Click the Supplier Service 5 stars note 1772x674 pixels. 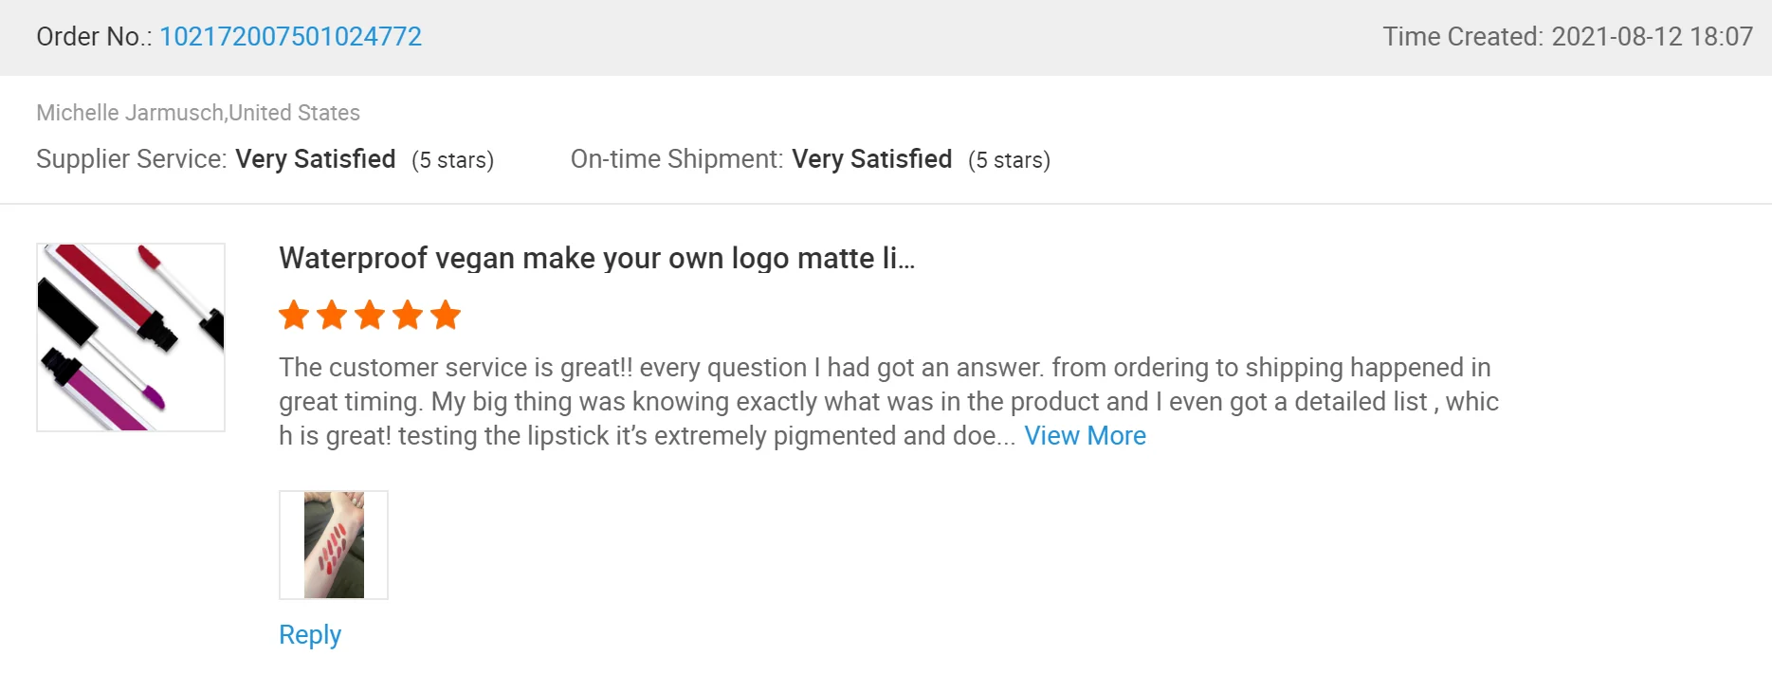pyautogui.click(x=452, y=160)
